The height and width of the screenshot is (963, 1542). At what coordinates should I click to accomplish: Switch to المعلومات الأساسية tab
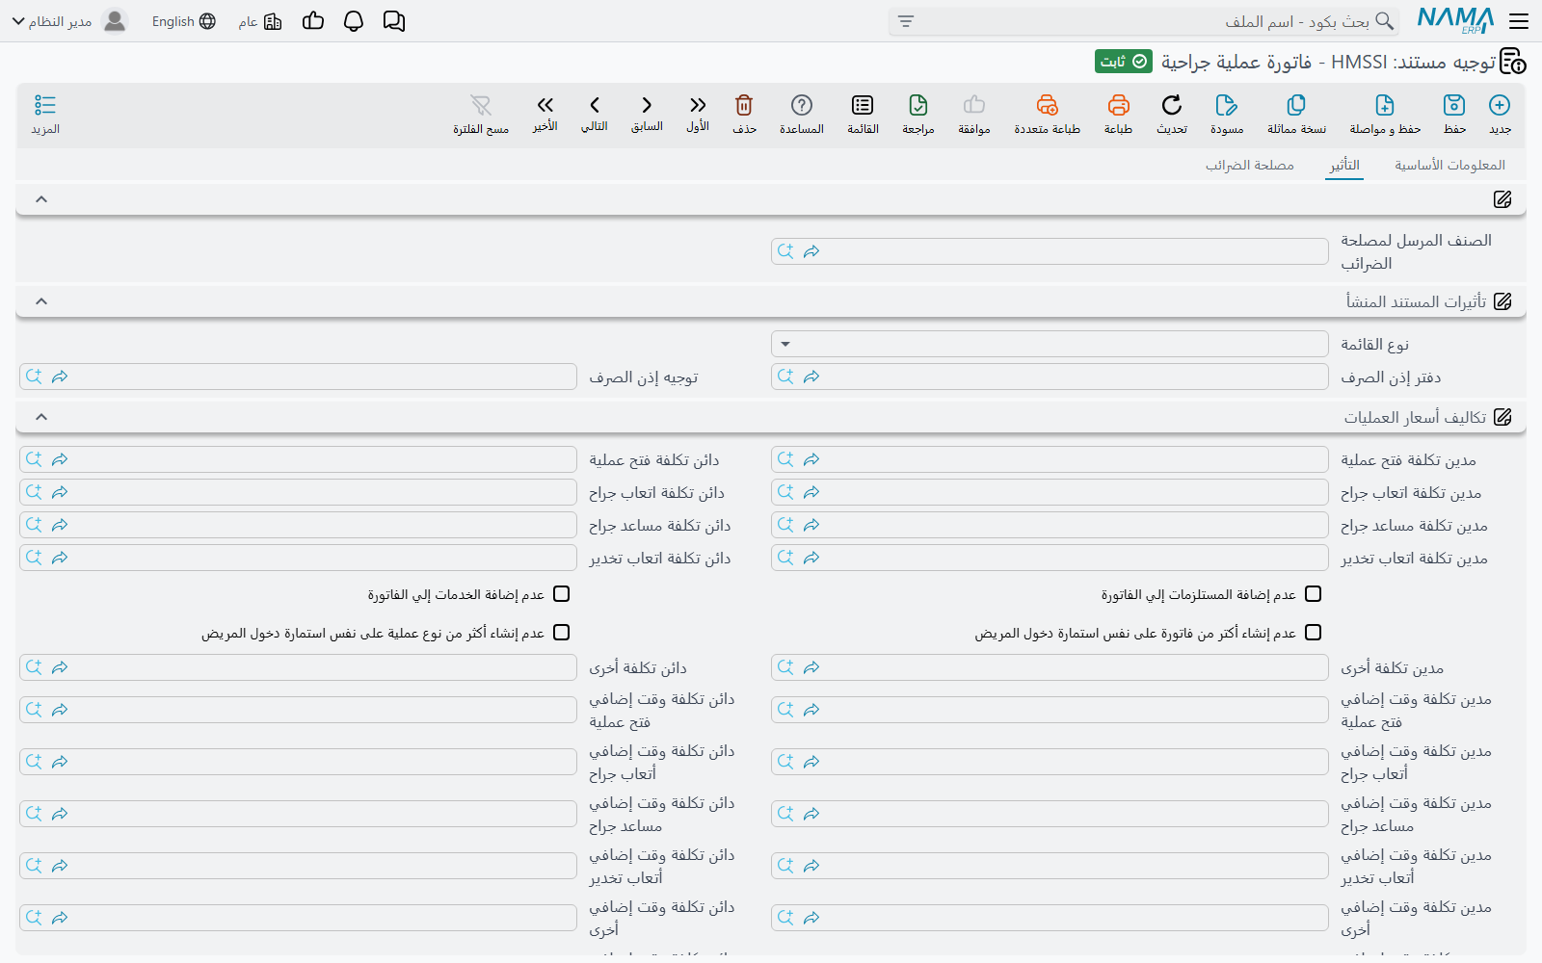1449,166
